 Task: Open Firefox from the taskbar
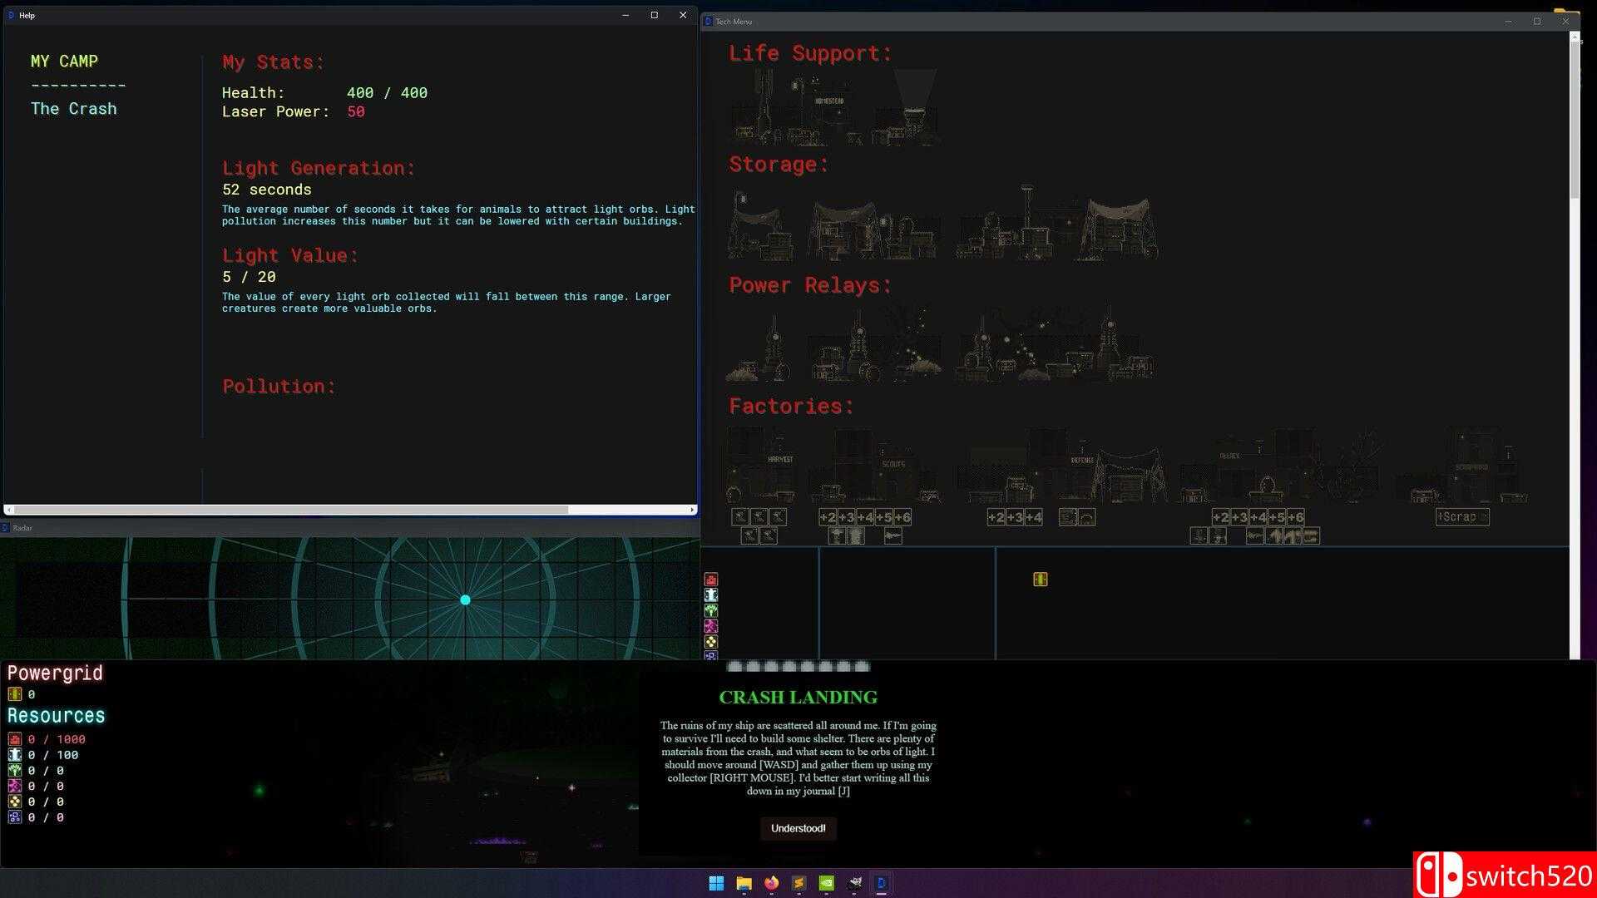(x=771, y=883)
